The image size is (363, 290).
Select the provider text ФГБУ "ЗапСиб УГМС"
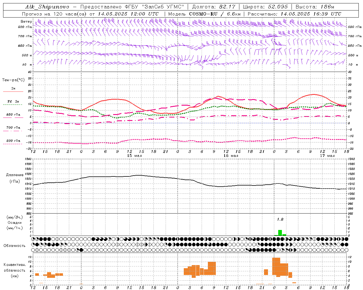click(x=155, y=7)
